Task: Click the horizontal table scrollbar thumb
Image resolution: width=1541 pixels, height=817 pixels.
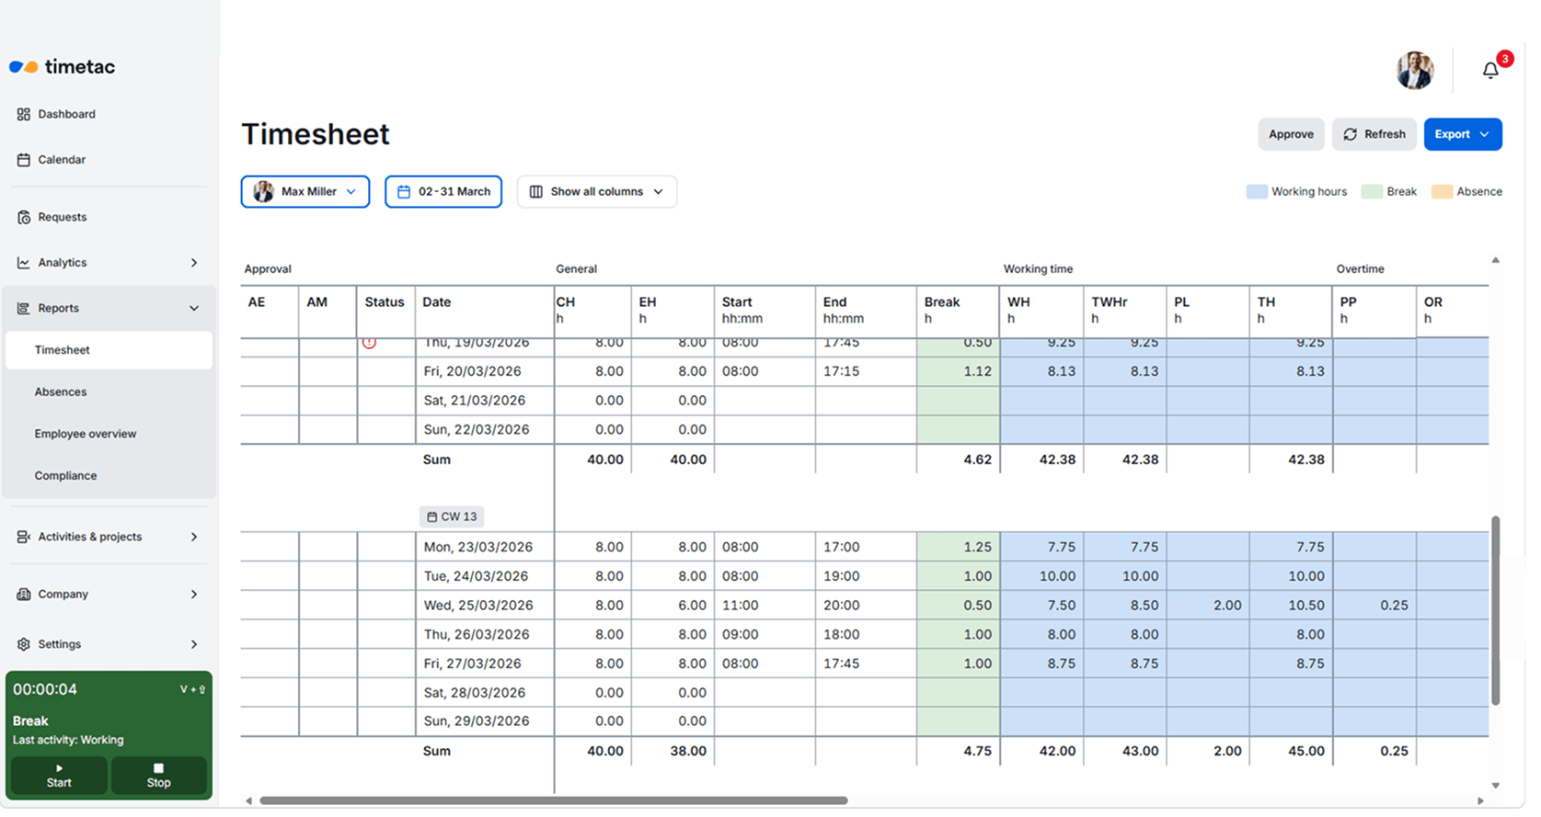Action: coord(553,800)
